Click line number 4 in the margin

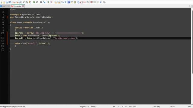(x=3, y=17)
